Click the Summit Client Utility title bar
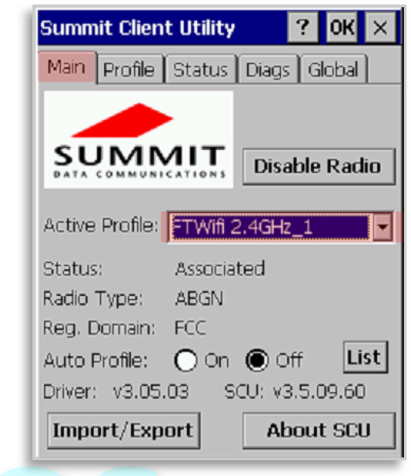 click(163, 28)
